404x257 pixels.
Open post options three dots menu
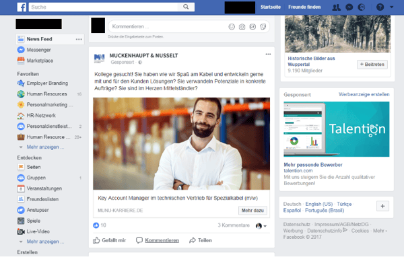(x=268, y=54)
